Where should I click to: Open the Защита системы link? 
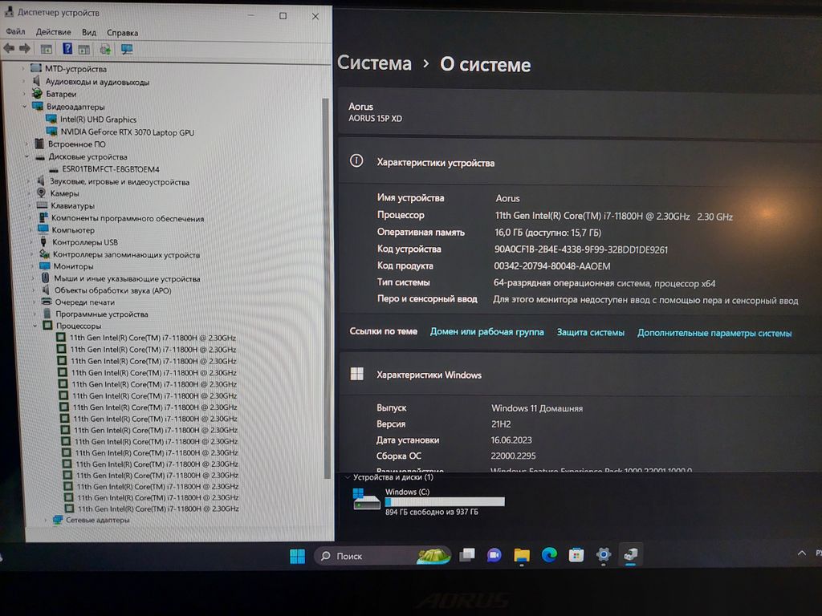click(590, 333)
